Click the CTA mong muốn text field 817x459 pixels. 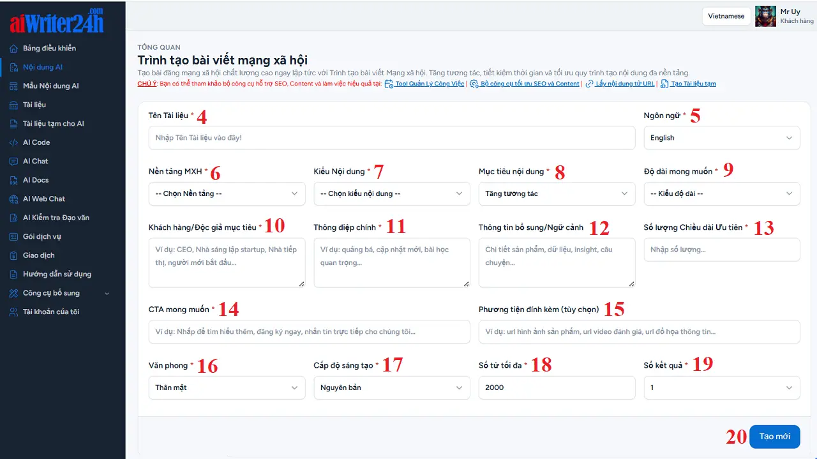(x=309, y=332)
